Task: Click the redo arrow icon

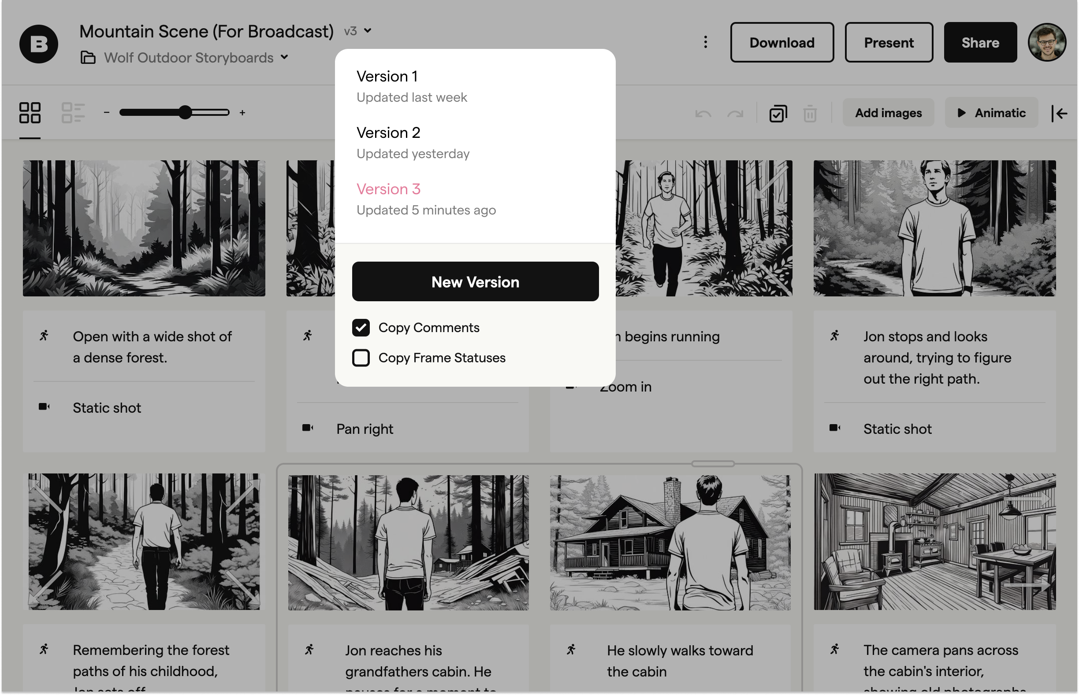Action: 735,114
